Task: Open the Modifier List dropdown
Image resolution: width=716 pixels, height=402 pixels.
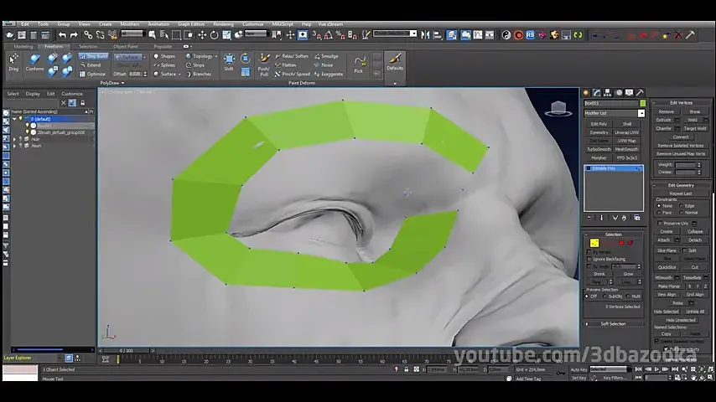Action: [615, 113]
